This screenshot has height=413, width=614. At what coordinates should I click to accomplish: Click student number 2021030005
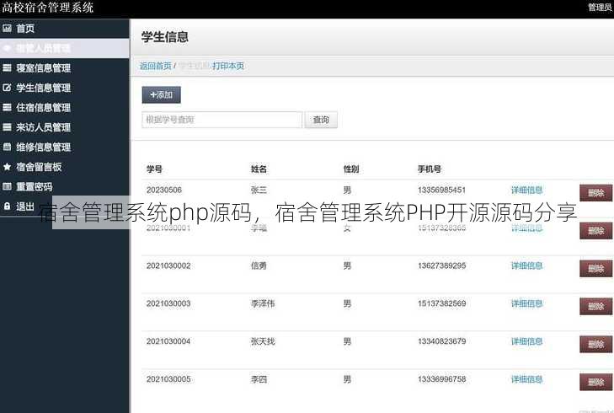coord(168,379)
